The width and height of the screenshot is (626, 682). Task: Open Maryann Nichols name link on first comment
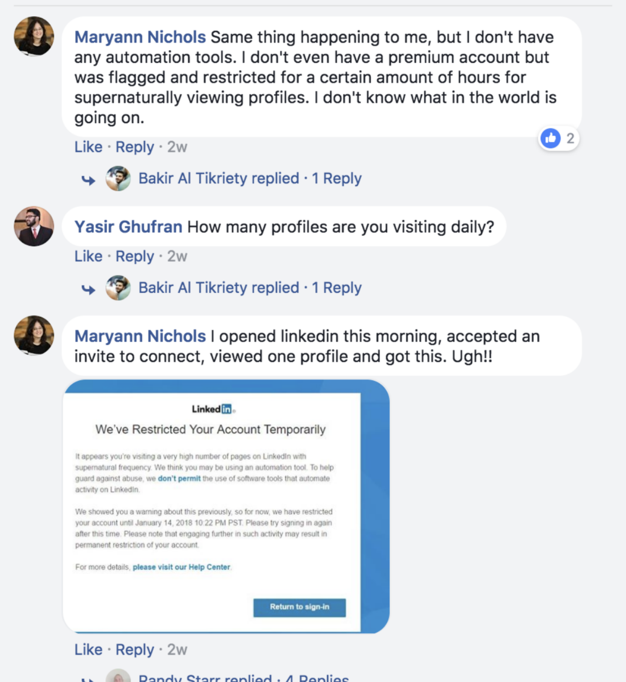click(140, 38)
